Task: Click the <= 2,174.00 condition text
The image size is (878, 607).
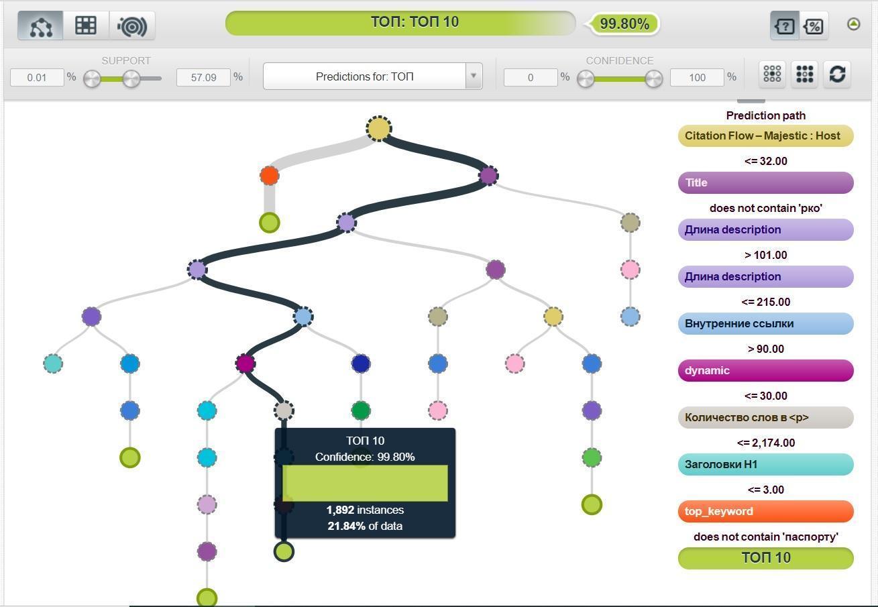Action: (766, 443)
